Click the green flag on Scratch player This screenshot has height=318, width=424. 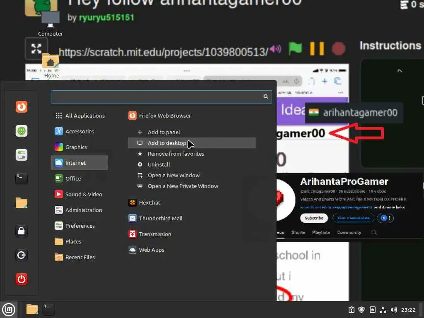click(x=295, y=49)
